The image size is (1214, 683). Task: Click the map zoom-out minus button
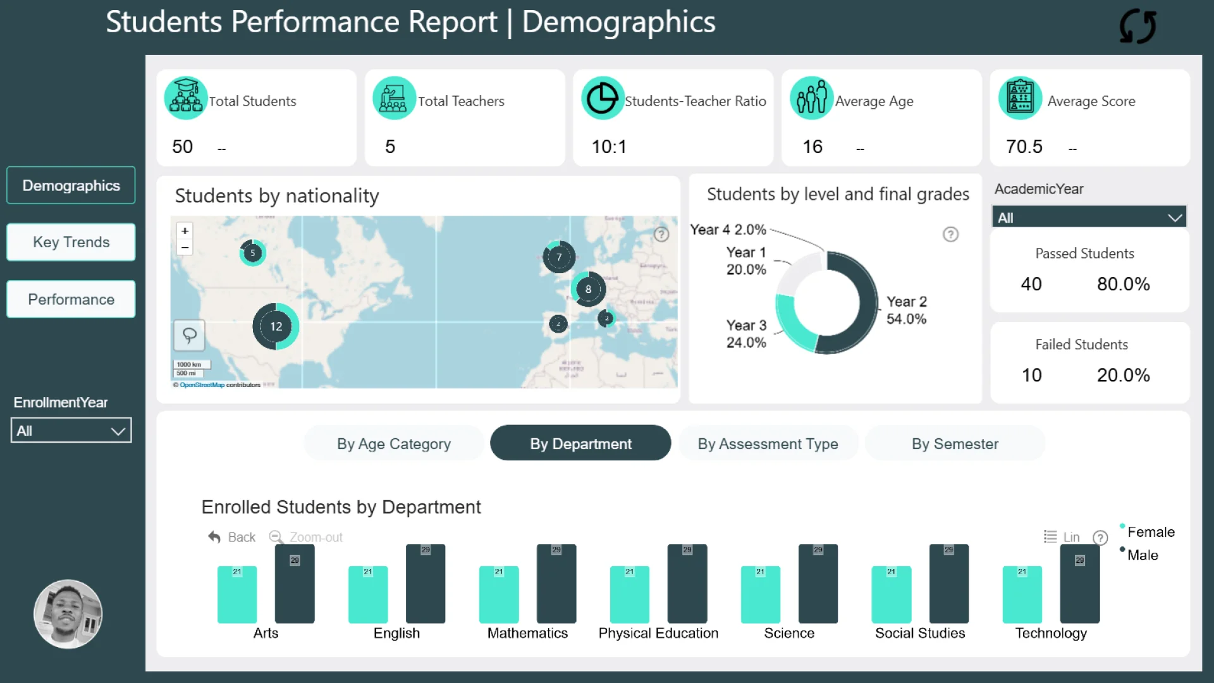click(x=185, y=248)
